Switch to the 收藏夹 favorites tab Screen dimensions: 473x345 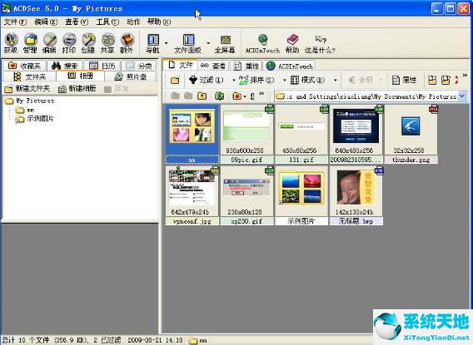point(24,66)
